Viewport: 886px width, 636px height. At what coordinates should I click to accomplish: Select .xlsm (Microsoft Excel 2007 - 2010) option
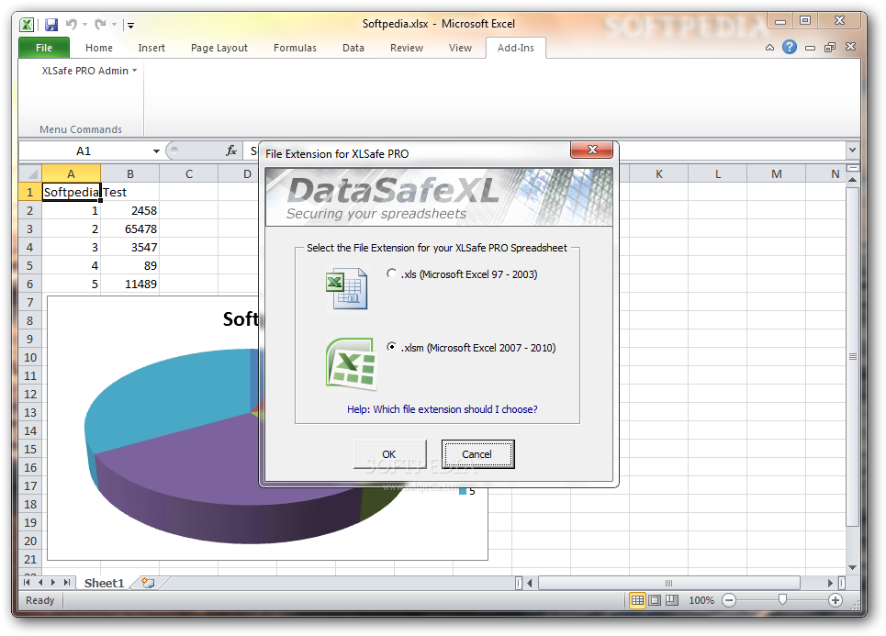pyautogui.click(x=471, y=348)
